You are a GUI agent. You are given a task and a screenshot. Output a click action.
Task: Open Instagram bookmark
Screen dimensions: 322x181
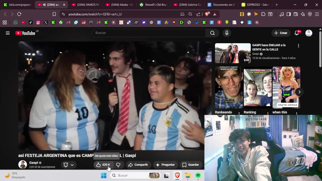pos(38,22)
